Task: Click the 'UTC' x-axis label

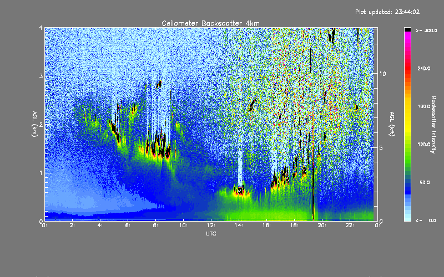Action: 211,233
